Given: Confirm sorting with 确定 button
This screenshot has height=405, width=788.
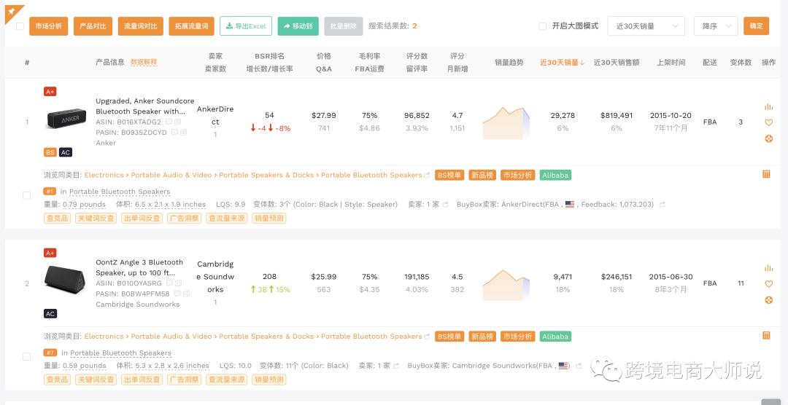Looking at the screenshot, I should (x=757, y=26).
